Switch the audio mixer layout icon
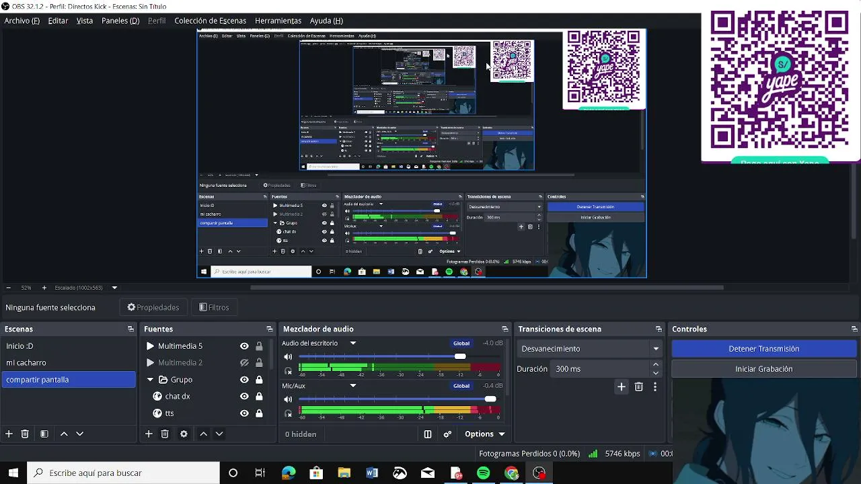The height and width of the screenshot is (484, 861). pos(428,434)
